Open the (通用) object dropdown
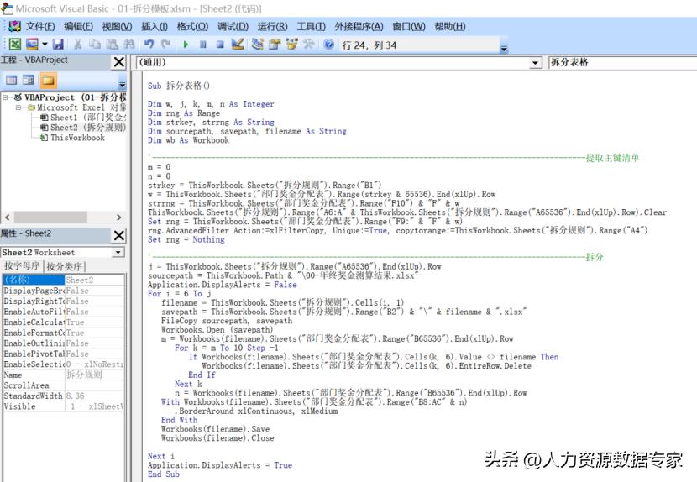 point(536,63)
